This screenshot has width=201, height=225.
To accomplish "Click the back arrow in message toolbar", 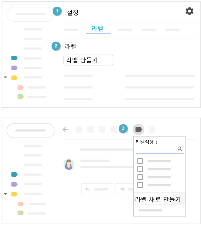I will (x=66, y=129).
